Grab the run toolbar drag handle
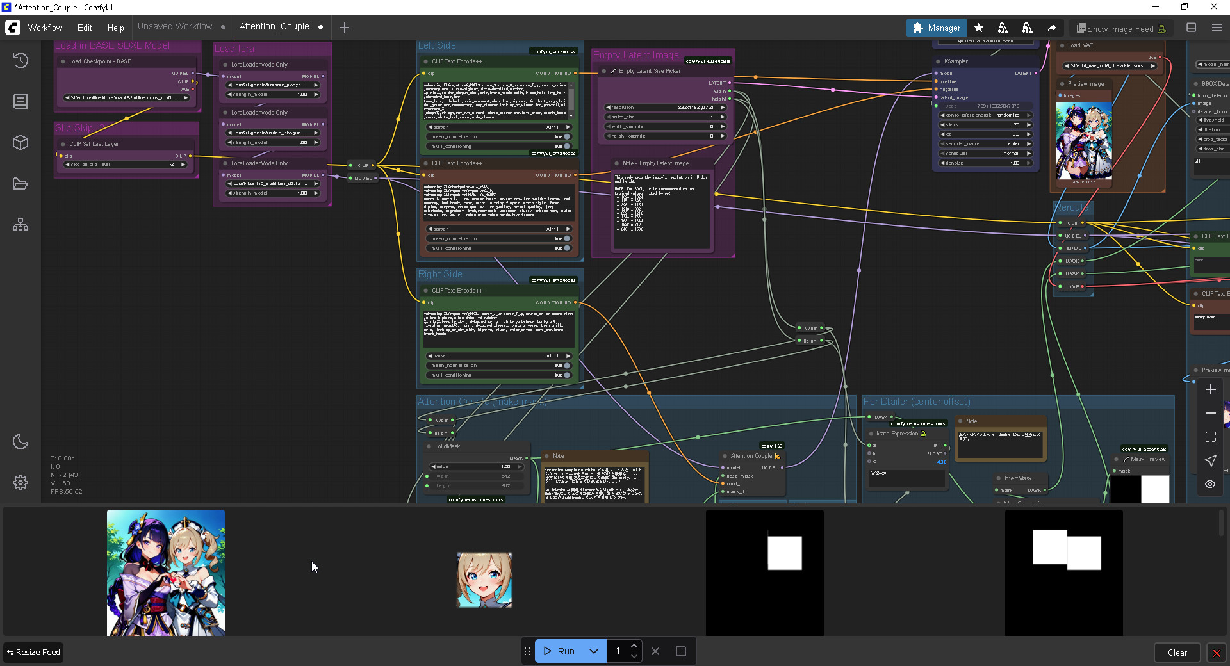This screenshot has width=1230, height=666. tap(528, 651)
